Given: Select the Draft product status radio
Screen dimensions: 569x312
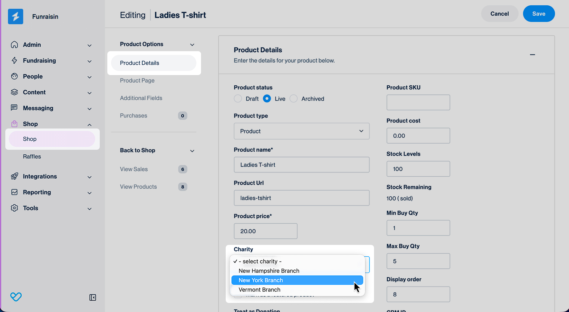Looking at the screenshot, I should coord(238,99).
